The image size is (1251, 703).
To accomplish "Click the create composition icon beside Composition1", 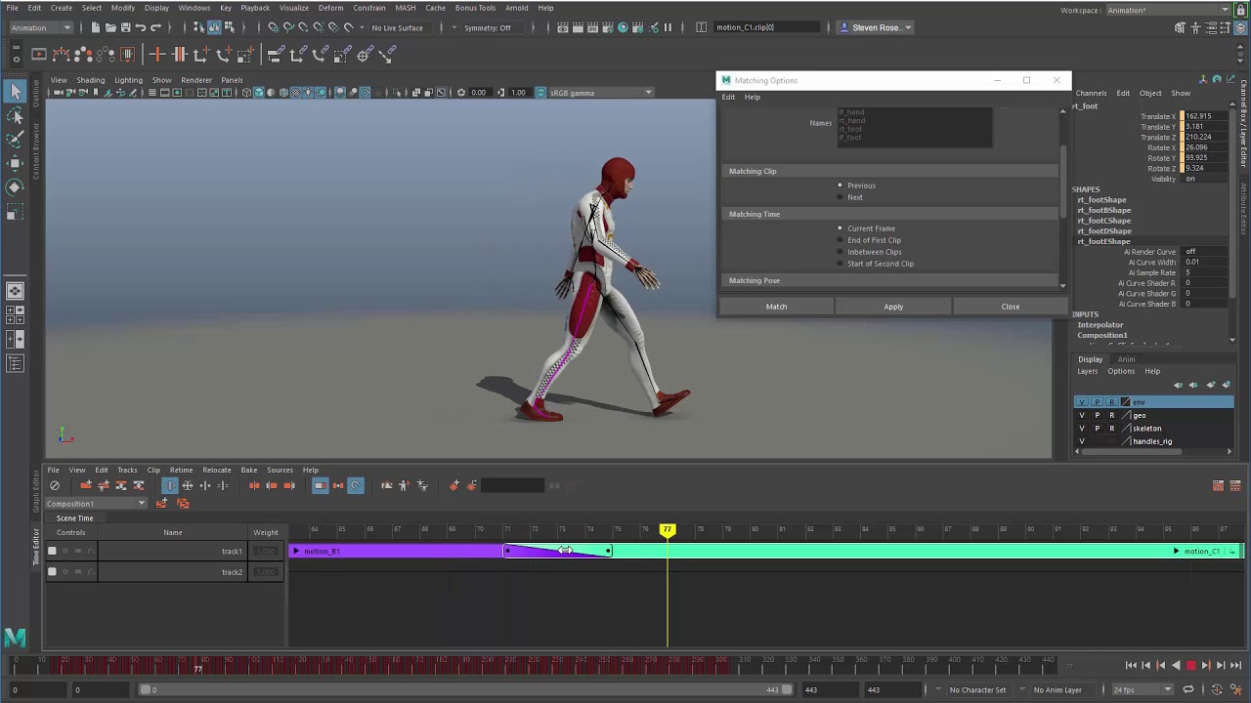I will pos(161,504).
